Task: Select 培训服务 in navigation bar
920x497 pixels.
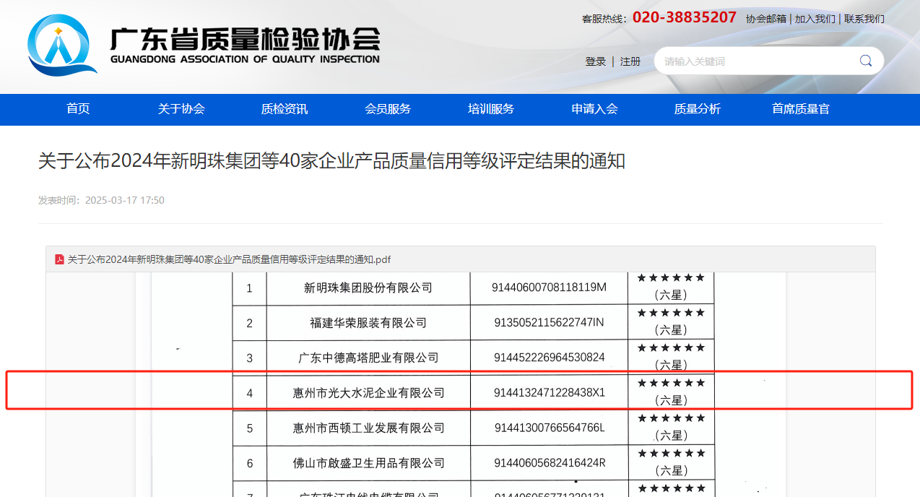Action: [491, 109]
